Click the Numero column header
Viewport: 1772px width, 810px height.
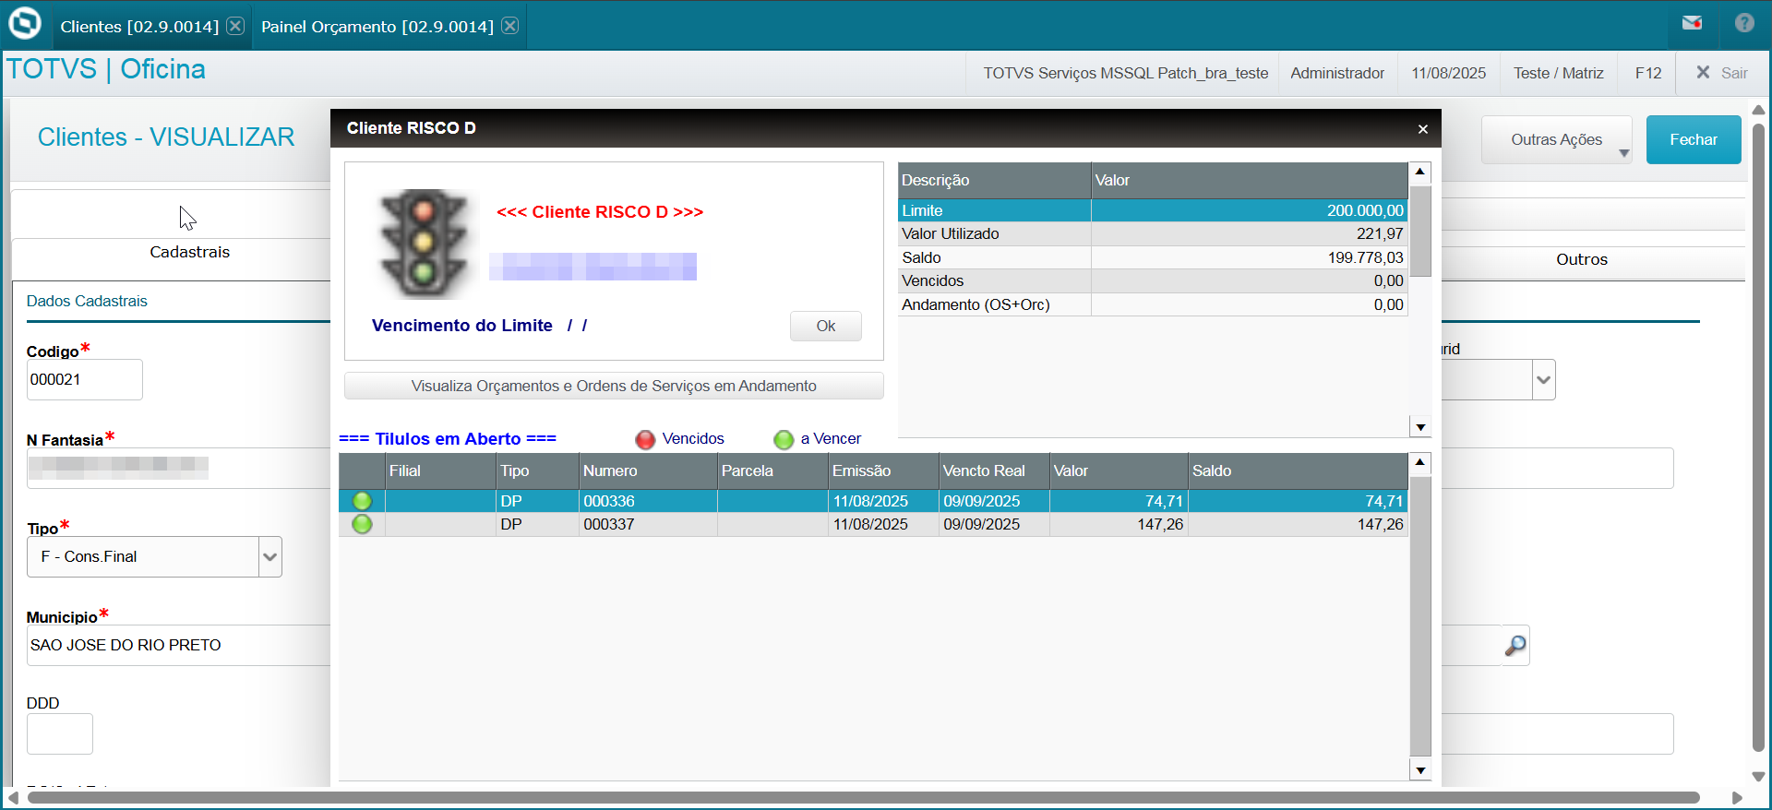[x=648, y=471]
